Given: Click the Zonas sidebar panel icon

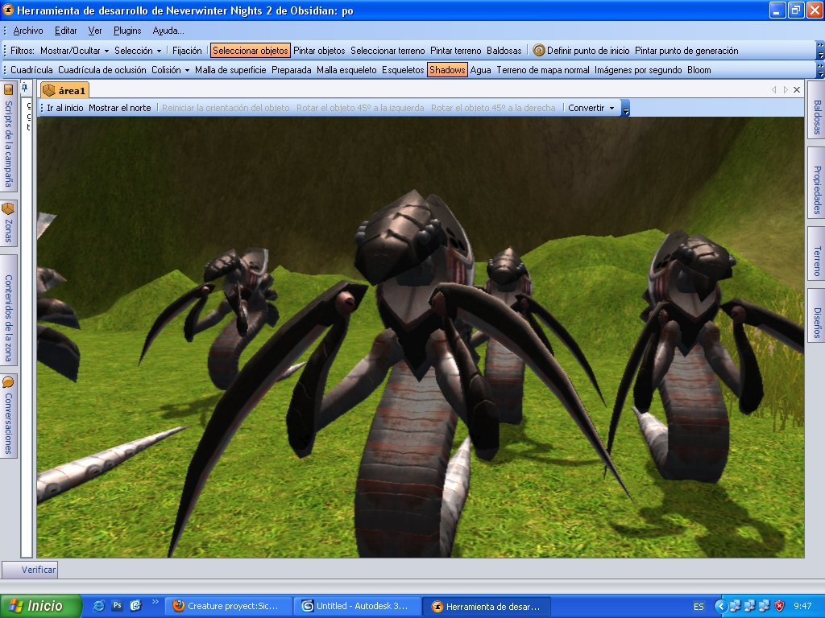Looking at the screenshot, I should 8,208.
